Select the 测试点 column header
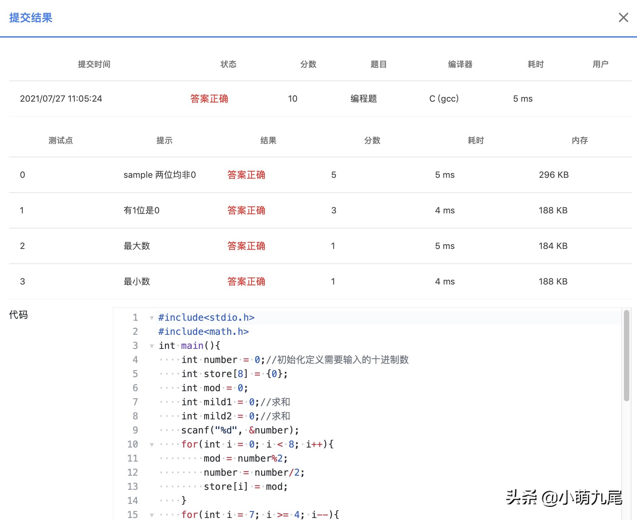 (x=60, y=140)
